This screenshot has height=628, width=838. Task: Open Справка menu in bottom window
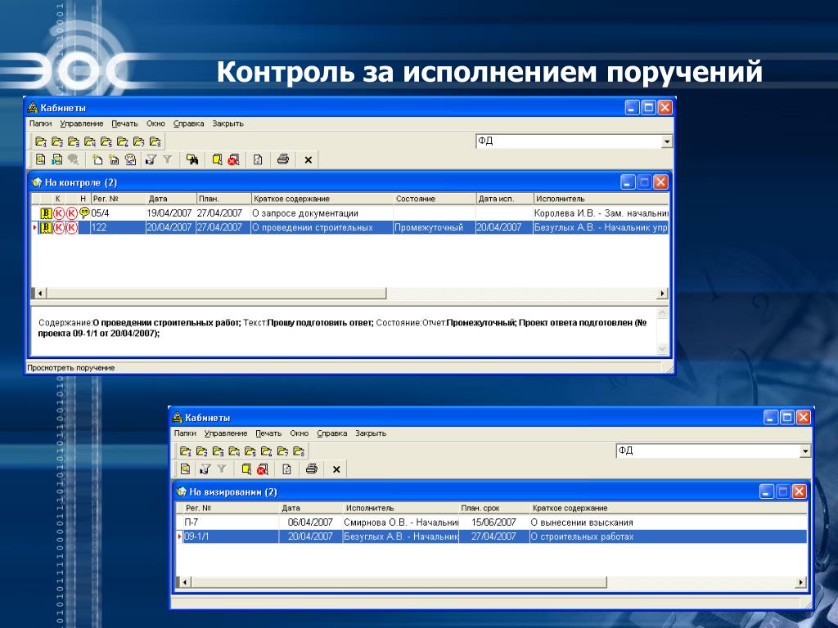tap(332, 433)
